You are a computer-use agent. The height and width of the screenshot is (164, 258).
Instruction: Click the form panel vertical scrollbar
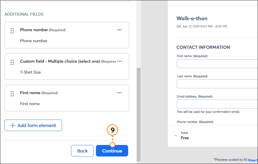139,115
